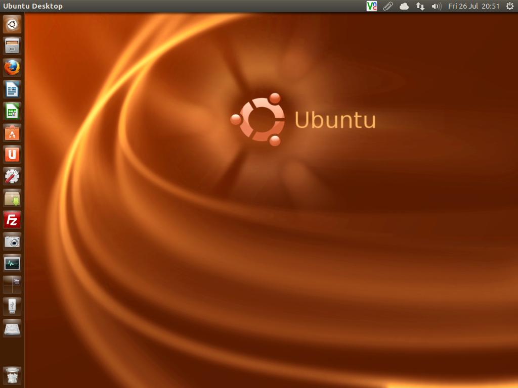Open LibreOffice Writer
The height and width of the screenshot is (388, 518).
point(12,89)
